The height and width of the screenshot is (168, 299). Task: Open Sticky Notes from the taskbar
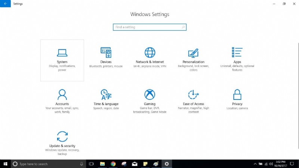click(145, 164)
